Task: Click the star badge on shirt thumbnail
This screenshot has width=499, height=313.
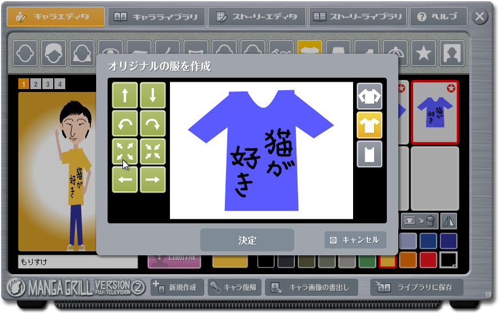Action: coord(450,89)
